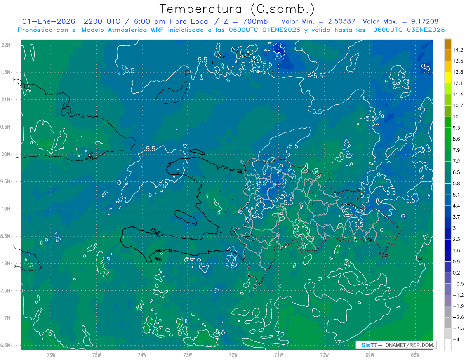Click the '72W' longitude label
The width and height of the screenshot is (466, 360).
point(233,355)
